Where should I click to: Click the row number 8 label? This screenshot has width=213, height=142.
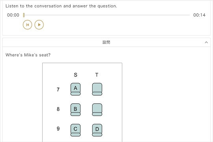[x=58, y=109]
